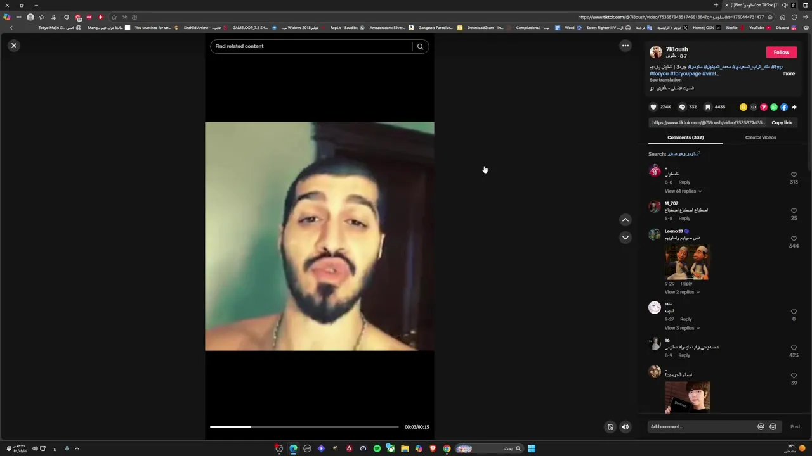Viewport: 812px width, 456px height.
Task: Open the Windows Start menu
Action: click(x=532, y=448)
